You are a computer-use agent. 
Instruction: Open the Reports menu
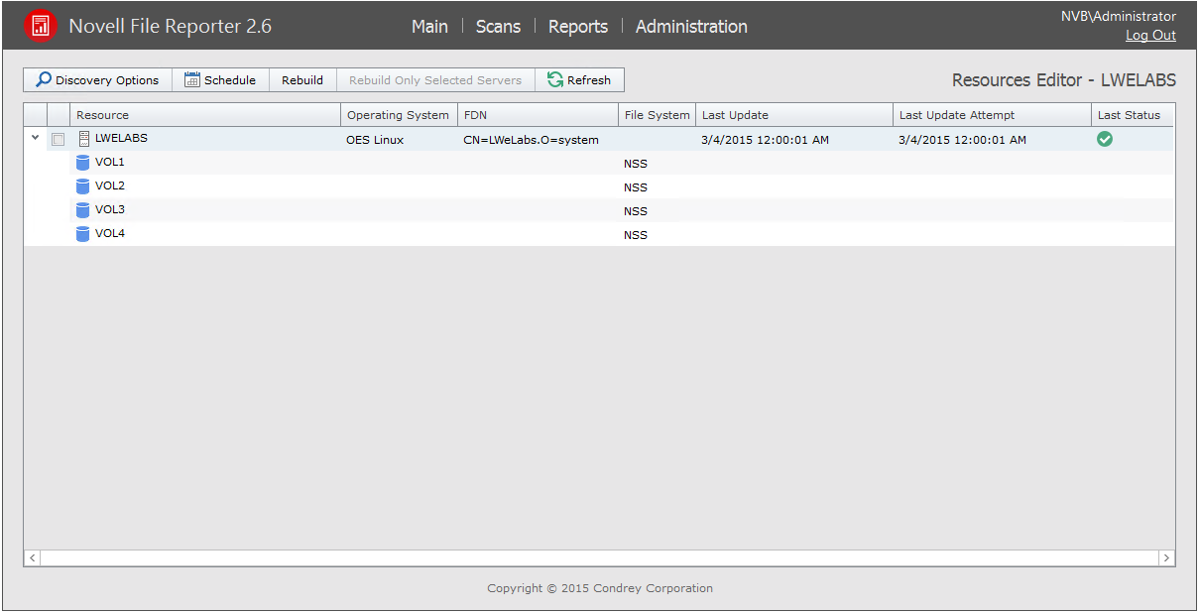[x=578, y=27]
